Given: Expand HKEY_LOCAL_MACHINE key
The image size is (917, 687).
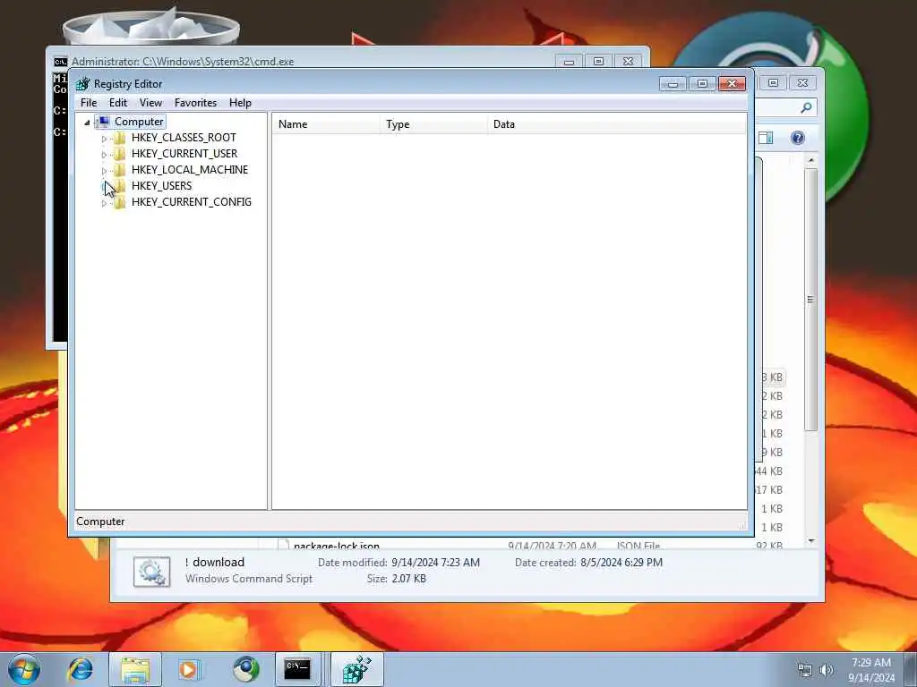Looking at the screenshot, I should pyautogui.click(x=104, y=171).
